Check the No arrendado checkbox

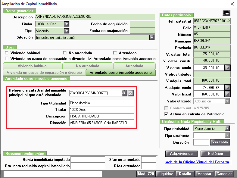tap(65, 53)
